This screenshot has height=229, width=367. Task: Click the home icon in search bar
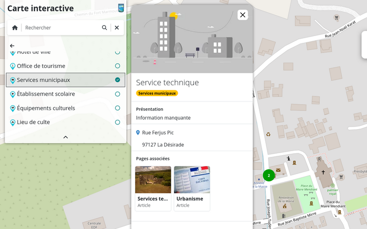15,28
